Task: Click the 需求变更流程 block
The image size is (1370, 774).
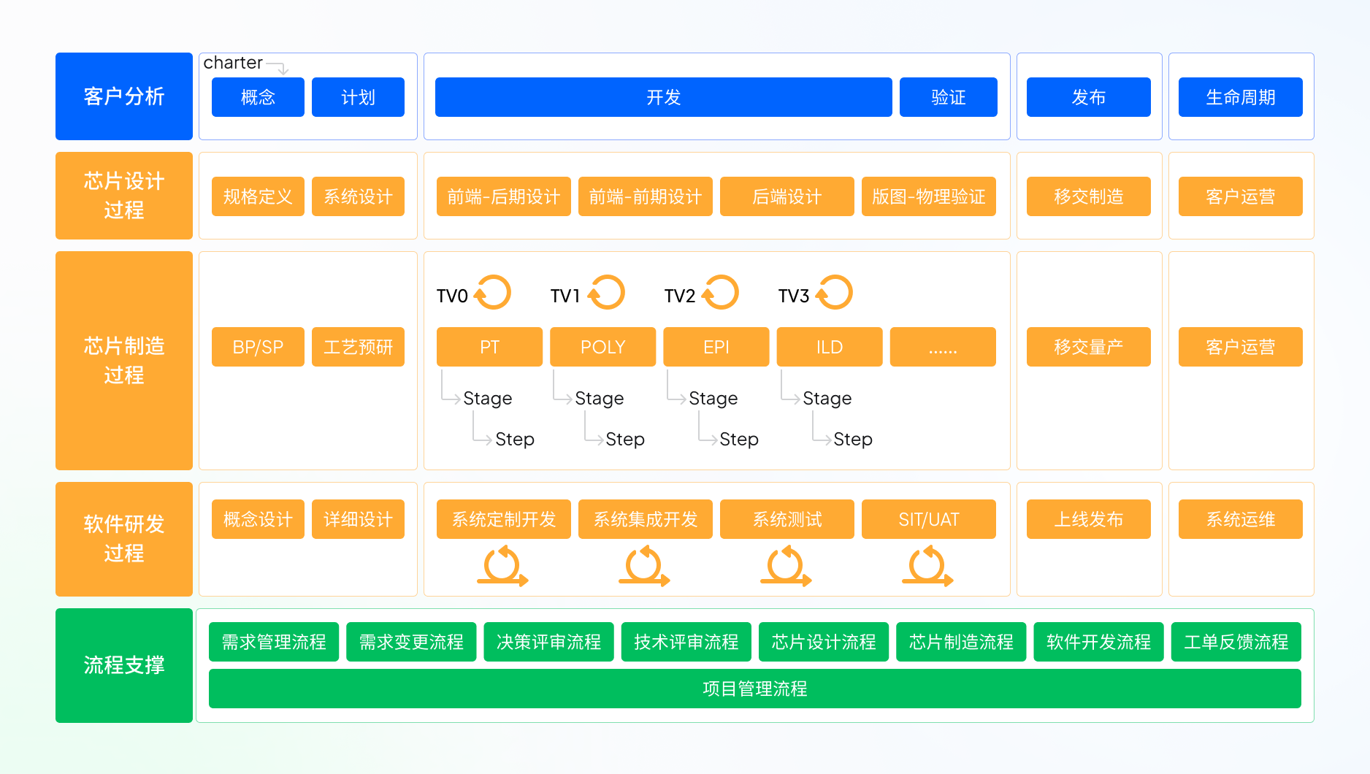Action: (x=411, y=642)
